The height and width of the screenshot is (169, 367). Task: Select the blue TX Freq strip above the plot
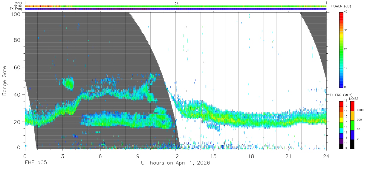pyautogui.click(x=175, y=9)
